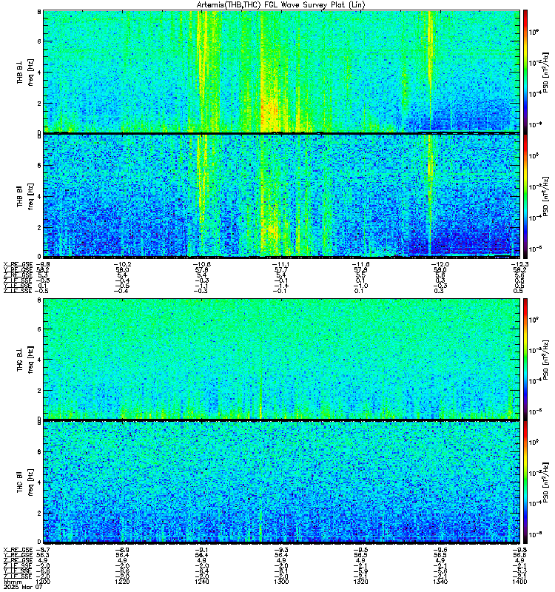
Task: Click the PSD color bar beside THC B⊥ panel
Action: (x=525, y=359)
